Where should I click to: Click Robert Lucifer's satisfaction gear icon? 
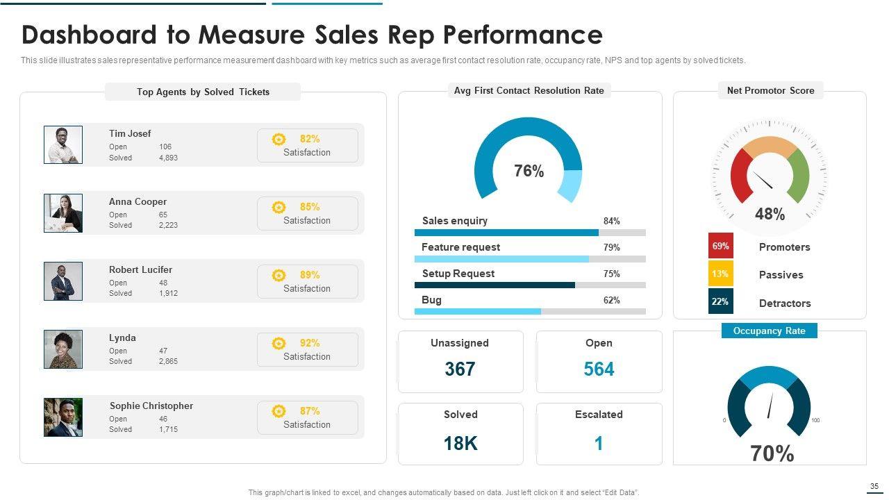tap(279, 275)
